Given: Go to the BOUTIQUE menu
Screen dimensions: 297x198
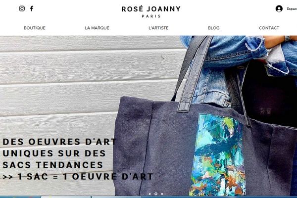Looking at the screenshot, I should tap(35, 28).
